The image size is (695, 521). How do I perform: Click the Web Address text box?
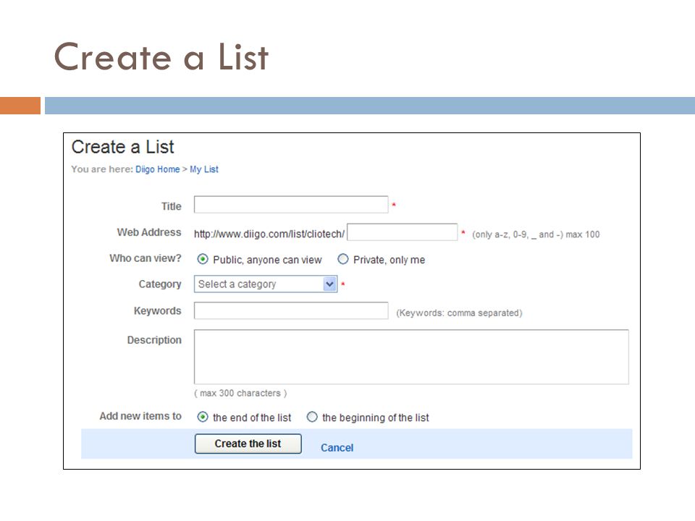click(402, 232)
